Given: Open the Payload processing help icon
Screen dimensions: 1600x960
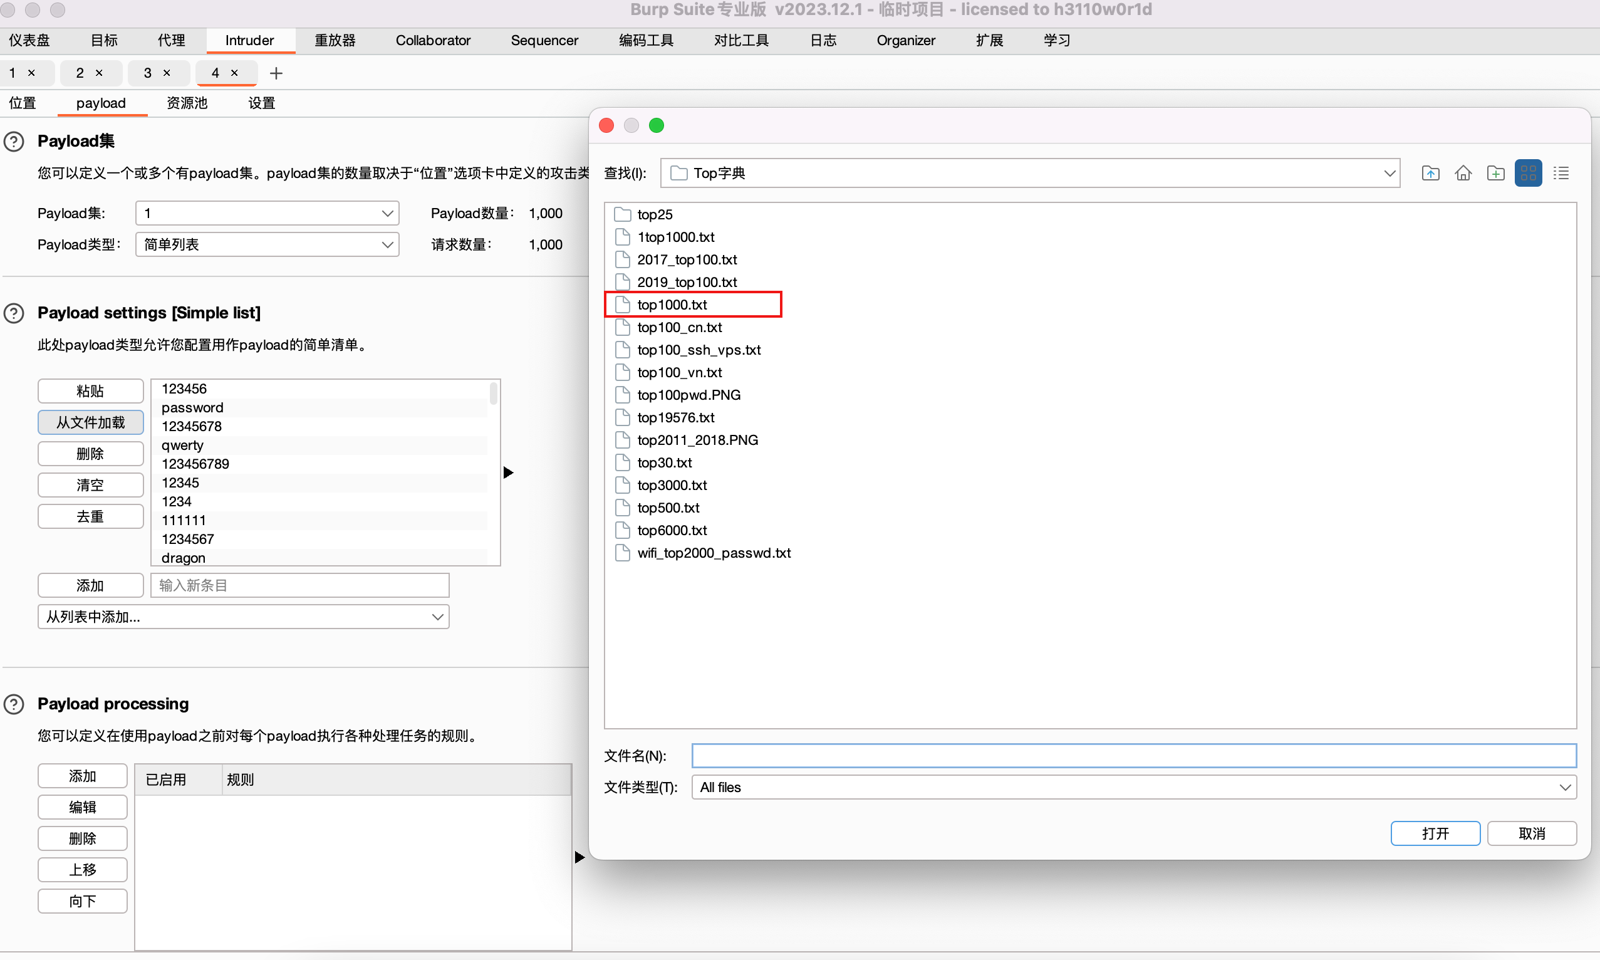Looking at the screenshot, I should pyautogui.click(x=14, y=704).
